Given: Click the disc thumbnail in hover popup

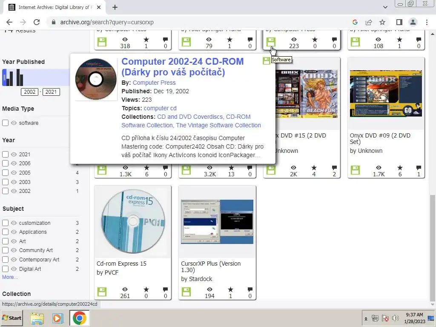Looking at the screenshot, I should [96, 79].
